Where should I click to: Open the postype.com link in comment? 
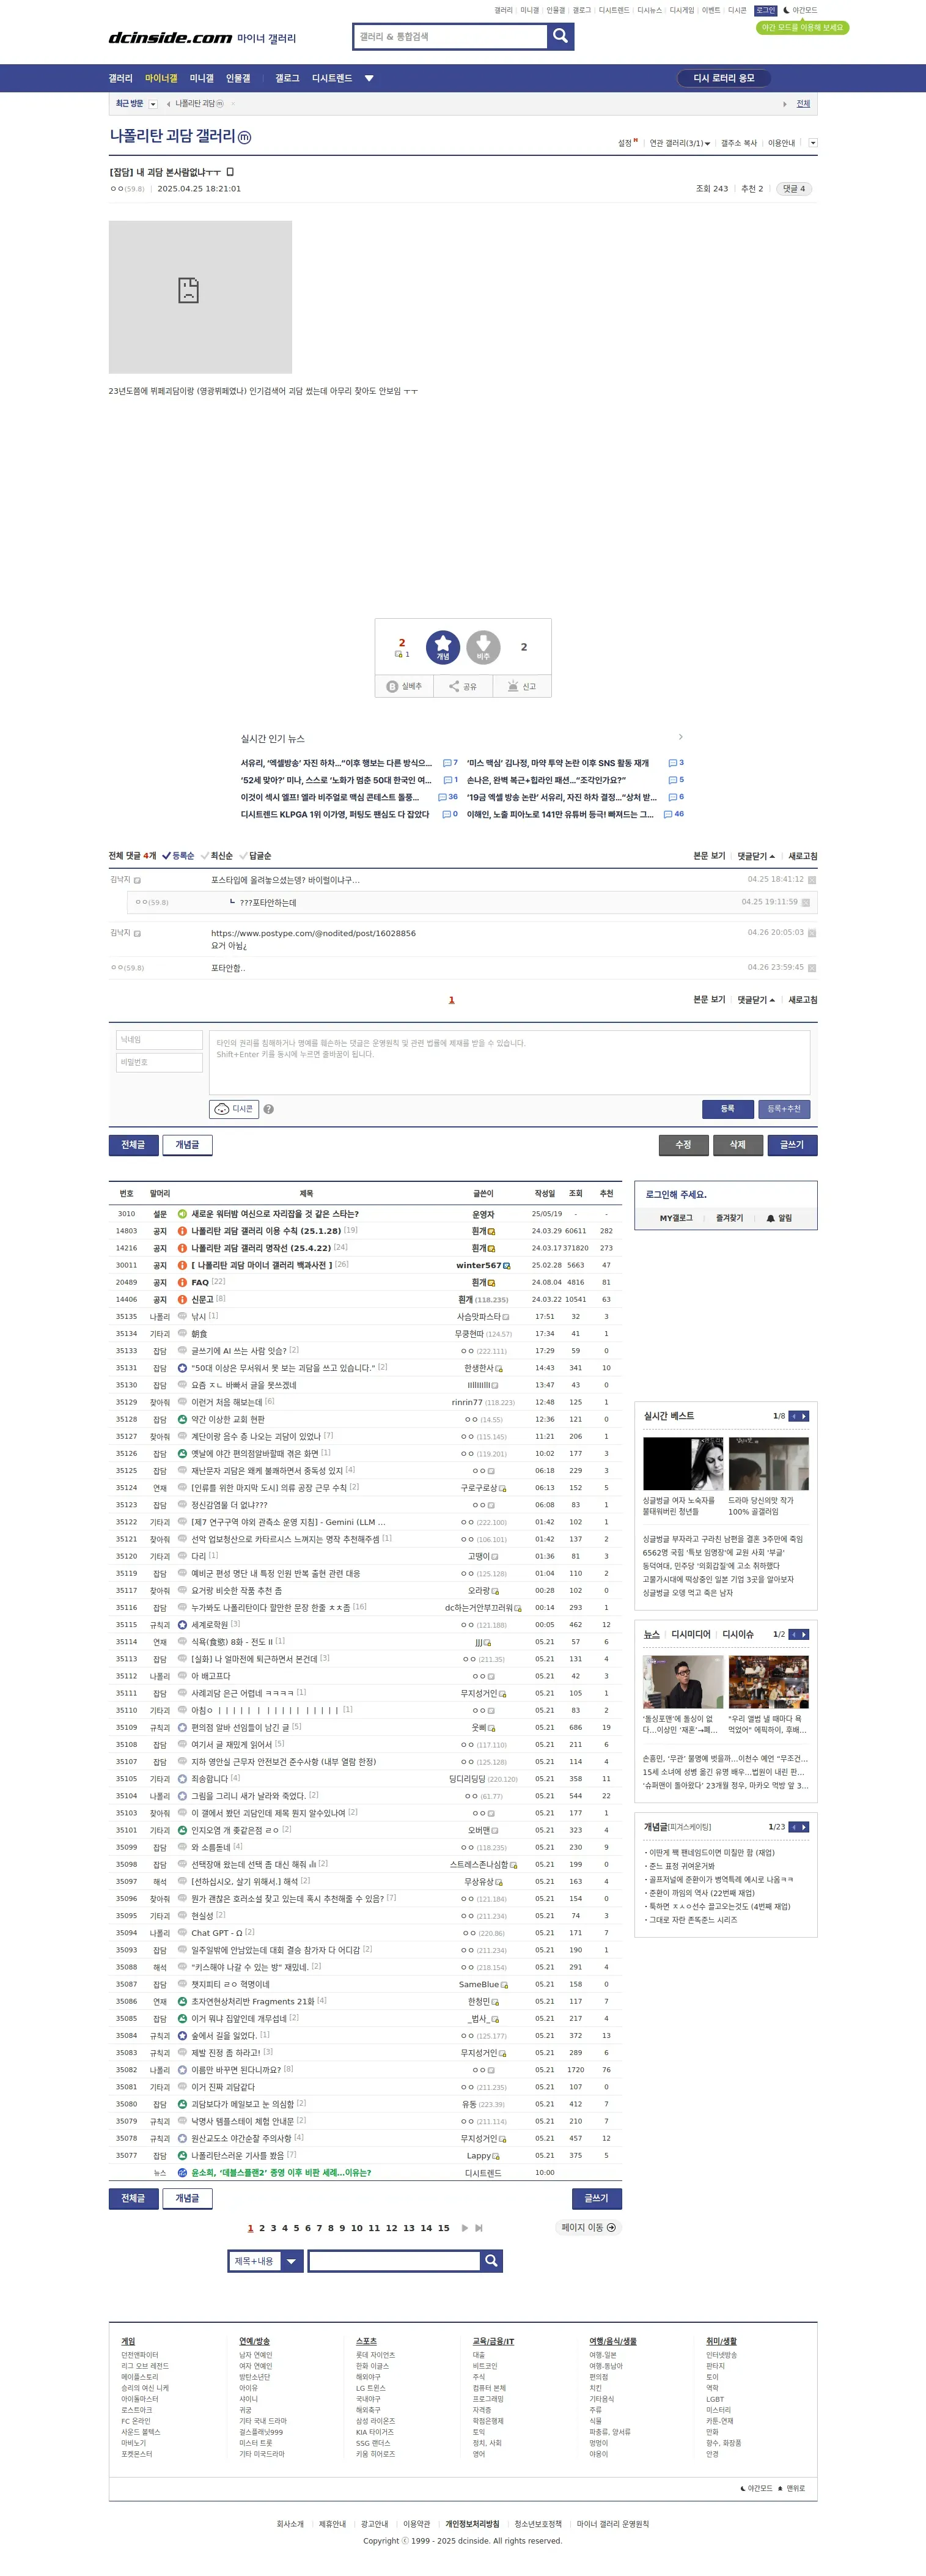(313, 933)
